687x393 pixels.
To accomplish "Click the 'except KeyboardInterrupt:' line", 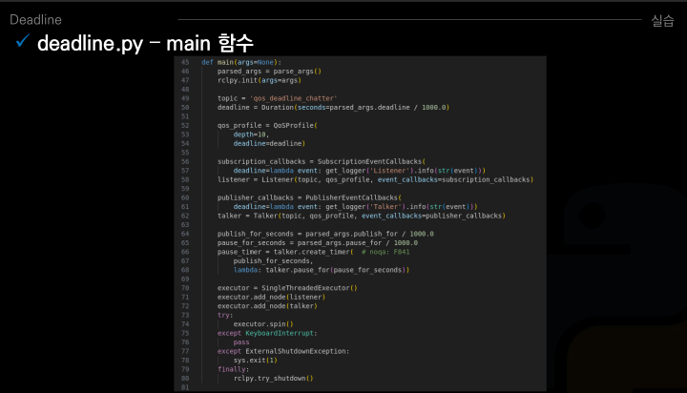I will point(267,334).
